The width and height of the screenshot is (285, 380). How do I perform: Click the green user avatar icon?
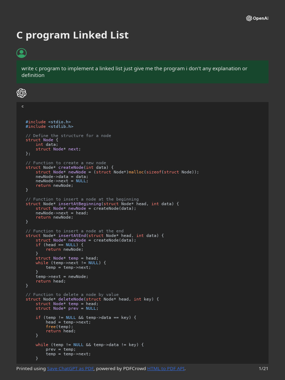click(x=22, y=53)
